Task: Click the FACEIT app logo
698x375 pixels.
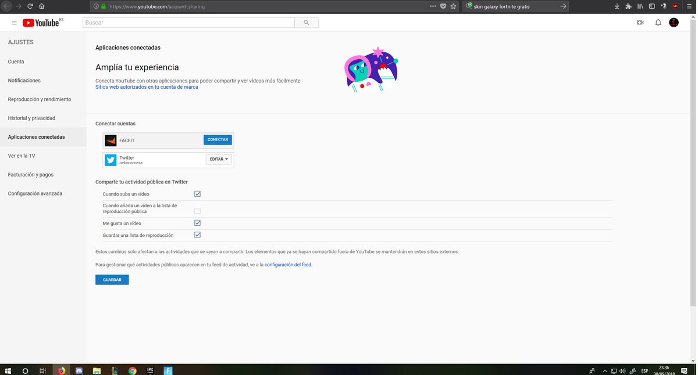Action: 111,140
